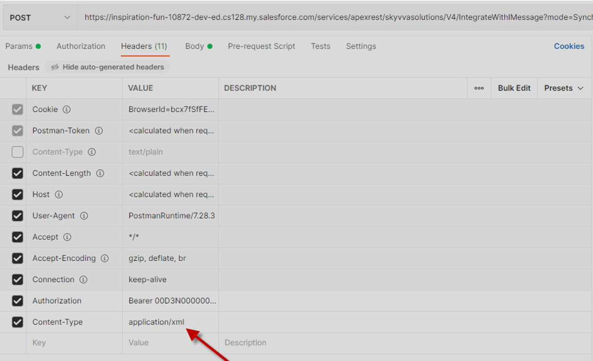Open the Pre-request Script tab
This screenshot has width=593, height=361.
click(261, 46)
